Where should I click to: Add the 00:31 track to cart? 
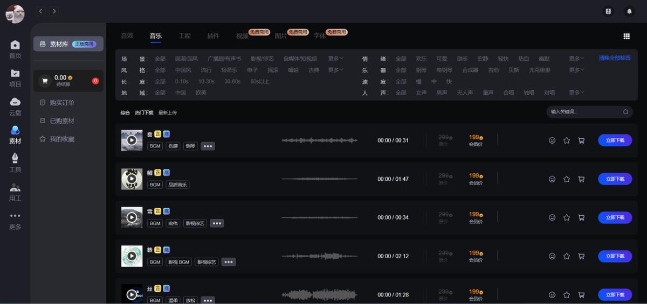pyautogui.click(x=581, y=140)
